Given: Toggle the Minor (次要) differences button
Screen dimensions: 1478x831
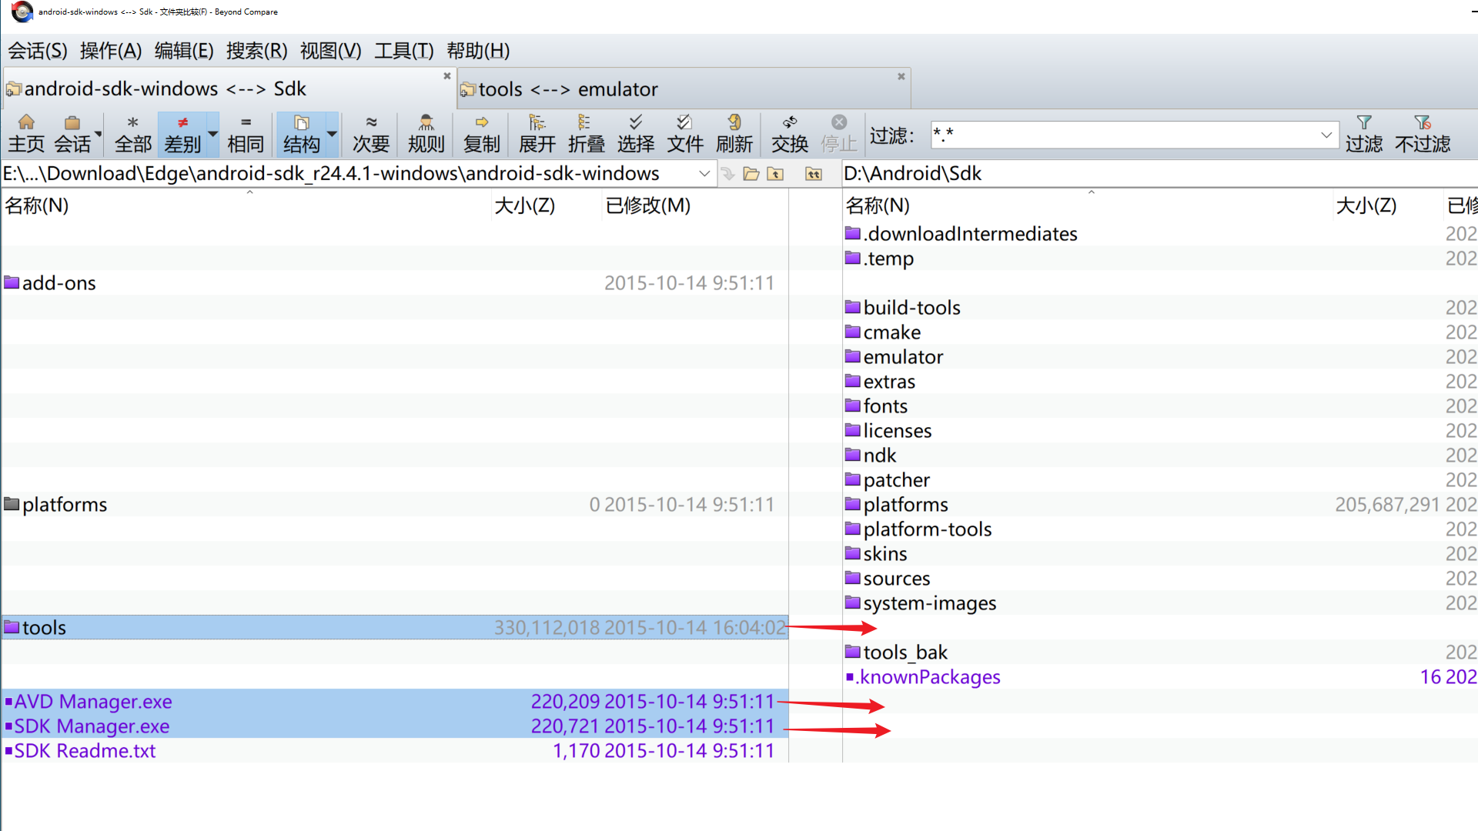Looking at the screenshot, I should point(370,132).
